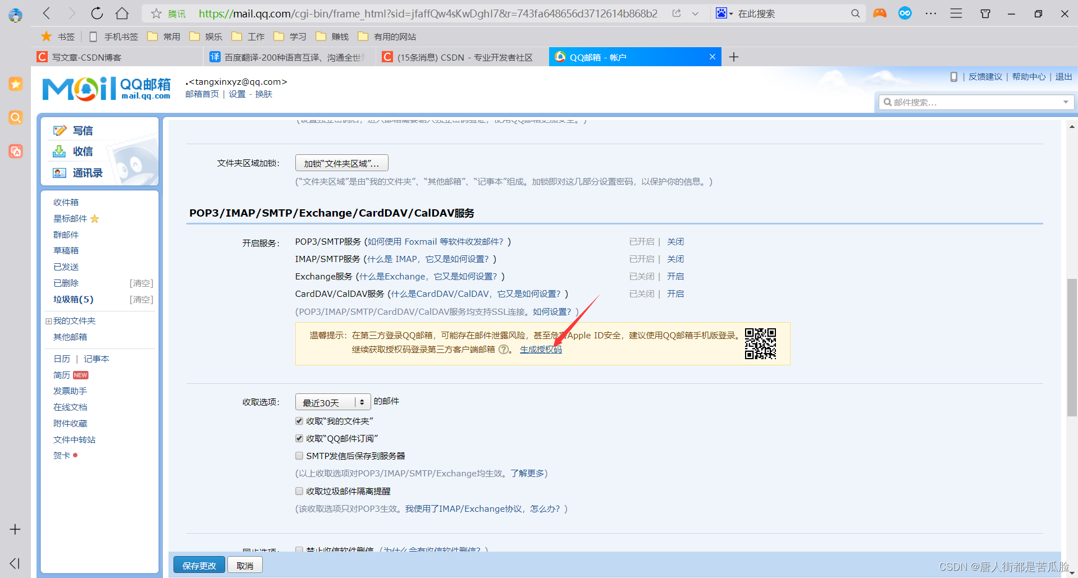Open the 学习 bookmark folder
Image resolution: width=1078 pixels, height=578 pixels.
[x=291, y=36]
